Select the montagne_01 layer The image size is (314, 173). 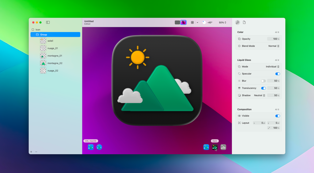click(x=55, y=56)
